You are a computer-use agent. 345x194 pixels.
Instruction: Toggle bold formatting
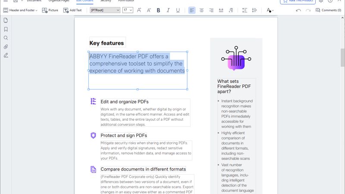tap(158, 10)
